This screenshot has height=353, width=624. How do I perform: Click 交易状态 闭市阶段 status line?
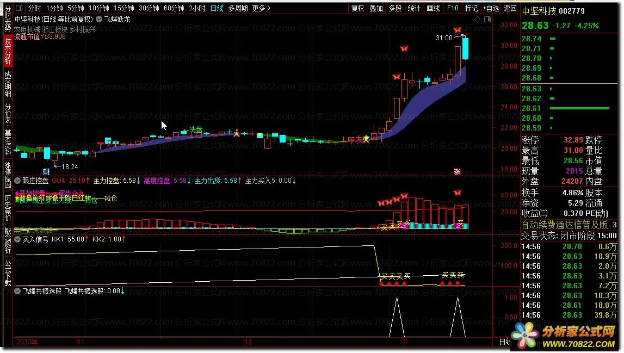click(569, 236)
